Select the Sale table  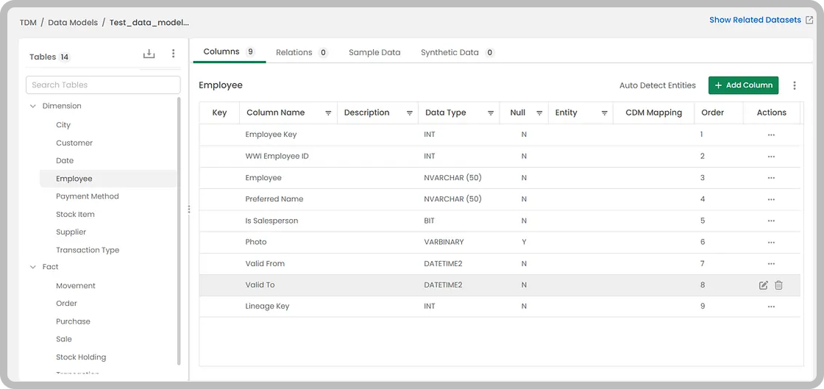coord(64,339)
